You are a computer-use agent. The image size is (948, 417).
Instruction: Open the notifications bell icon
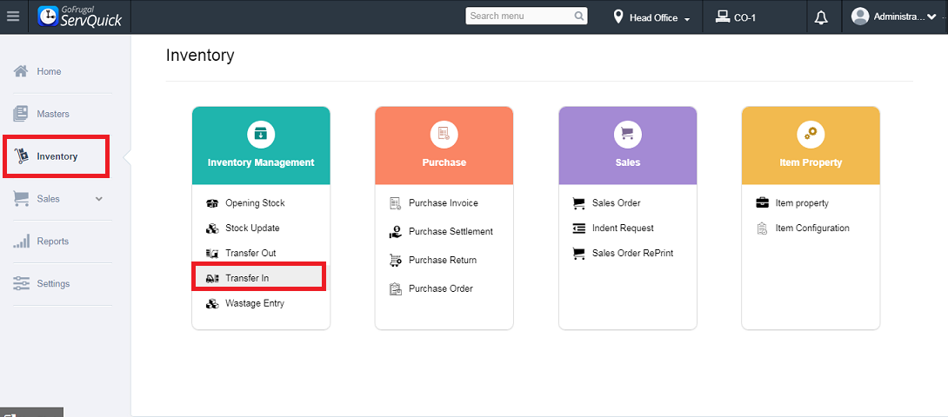point(821,17)
